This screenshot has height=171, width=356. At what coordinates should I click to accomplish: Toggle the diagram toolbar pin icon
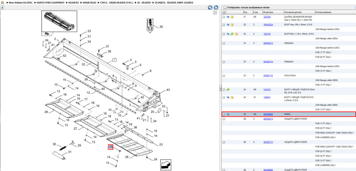click(x=2, y=7)
